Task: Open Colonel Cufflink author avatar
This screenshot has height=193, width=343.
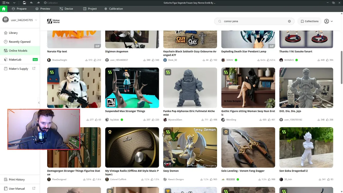Action: click(x=107, y=179)
